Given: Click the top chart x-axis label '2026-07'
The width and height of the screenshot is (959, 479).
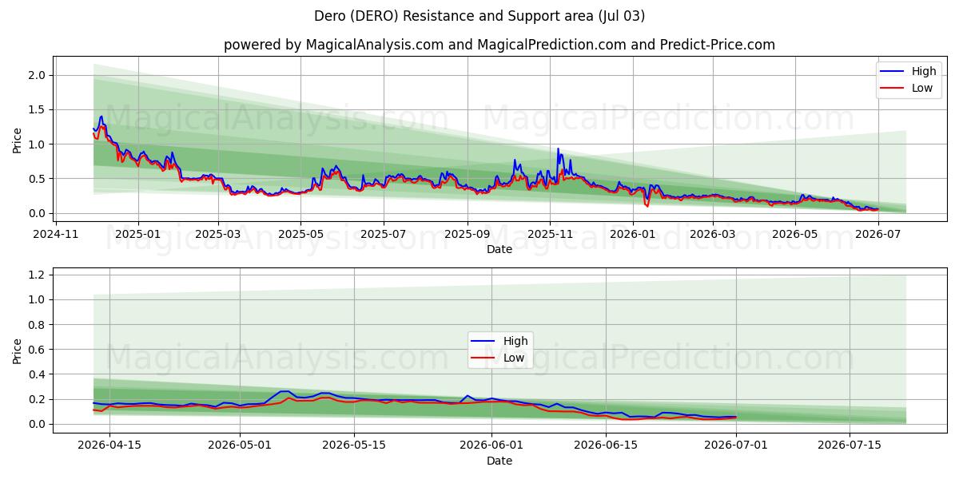Looking at the screenshot, I should point(879,235).
